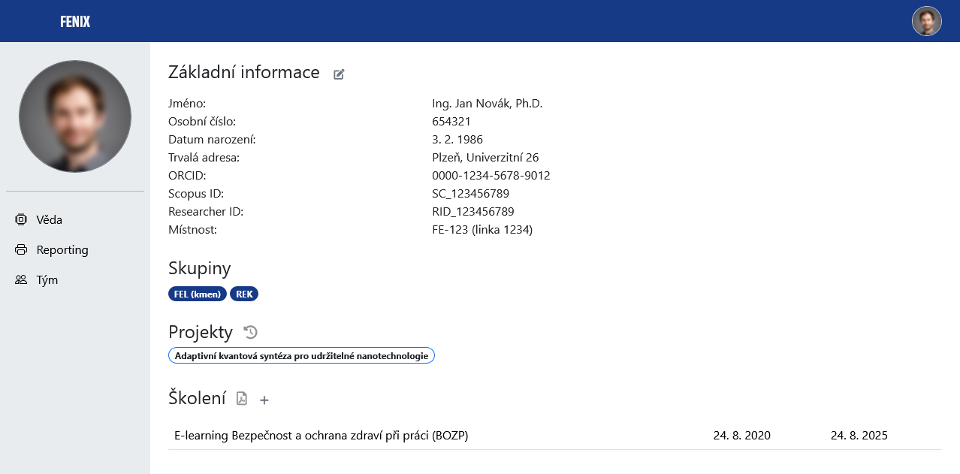Click room value FE-123 (linka 1234)
Viewport: 960px width, 474px height.
[482, 230]
